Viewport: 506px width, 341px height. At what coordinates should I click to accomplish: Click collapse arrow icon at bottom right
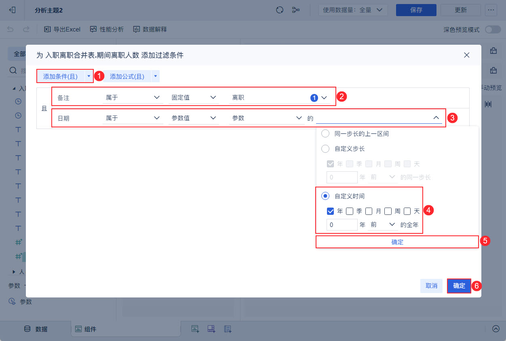pos(496,329)
